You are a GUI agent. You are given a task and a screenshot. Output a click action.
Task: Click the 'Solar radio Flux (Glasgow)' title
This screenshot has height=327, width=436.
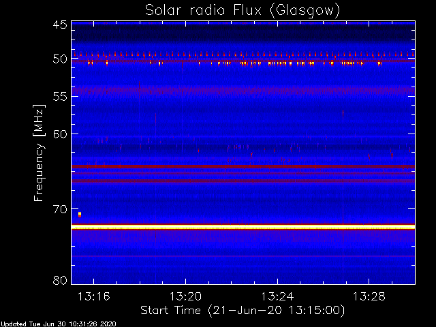(x=243, y=11)
